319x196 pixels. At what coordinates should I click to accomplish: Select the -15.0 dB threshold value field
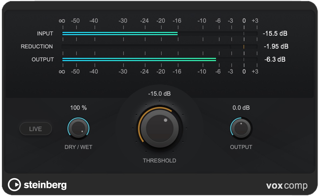click(x=159, y=94)
